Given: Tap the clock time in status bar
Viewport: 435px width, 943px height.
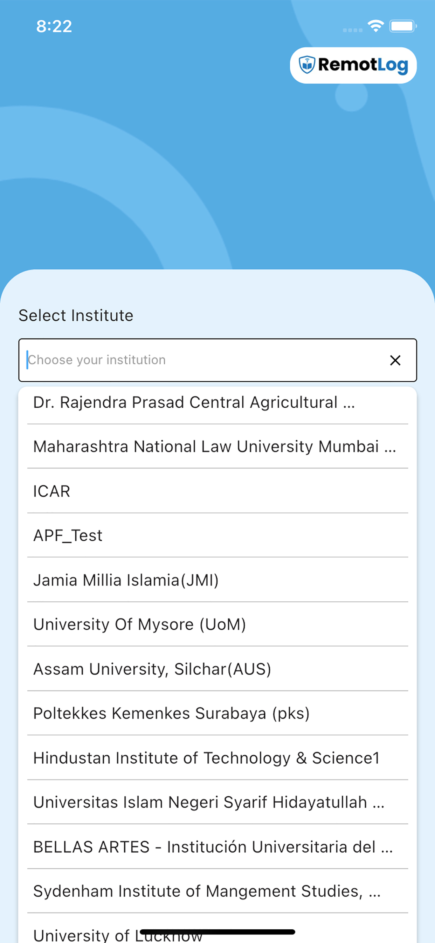Looking at the screenshot, I should (54, 26).
